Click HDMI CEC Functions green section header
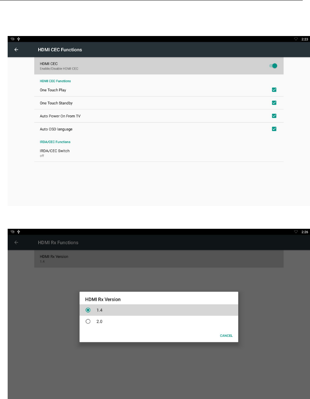310x399 pixels. click(x=55, y=81)
